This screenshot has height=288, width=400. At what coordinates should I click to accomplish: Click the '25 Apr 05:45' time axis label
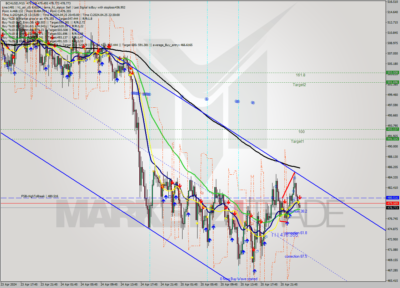pos(209,285)
